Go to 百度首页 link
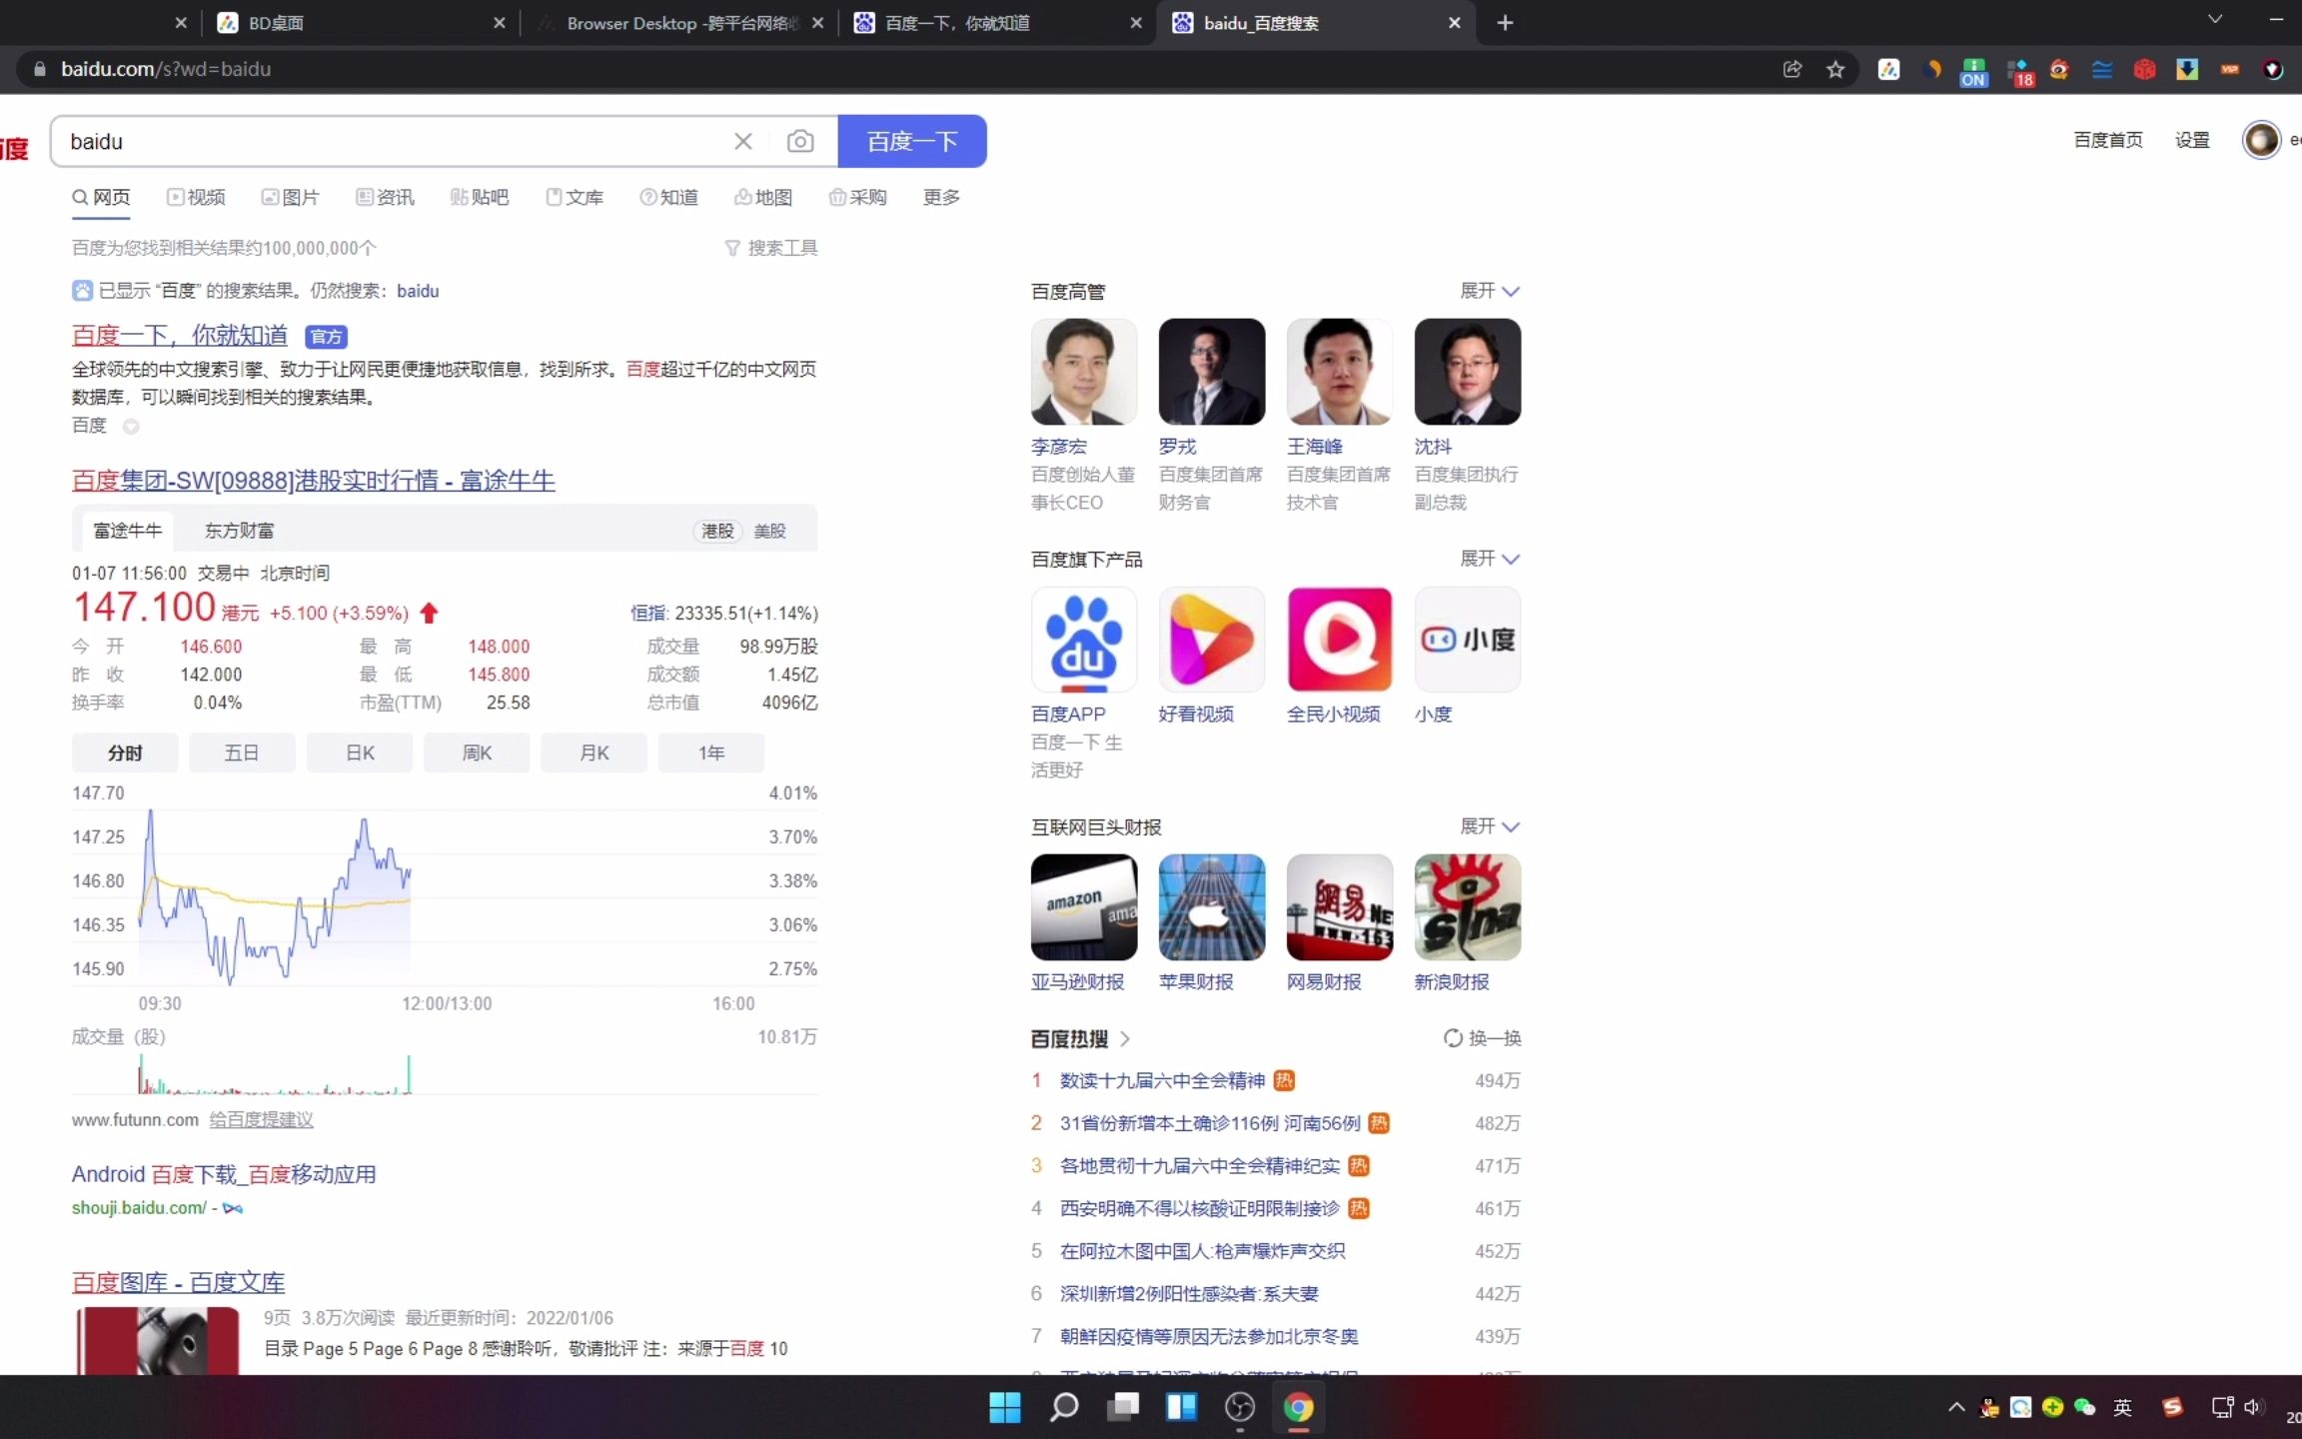Image resolution: width=2302 pixels, height=1439 pixels. (2108, 140)
